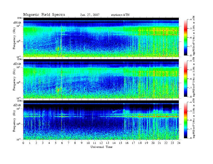The height and width of the screenshot is (164, 213).
Task: Click hour 19 on the Universal Time axis
Action: (x=146, y=143)
